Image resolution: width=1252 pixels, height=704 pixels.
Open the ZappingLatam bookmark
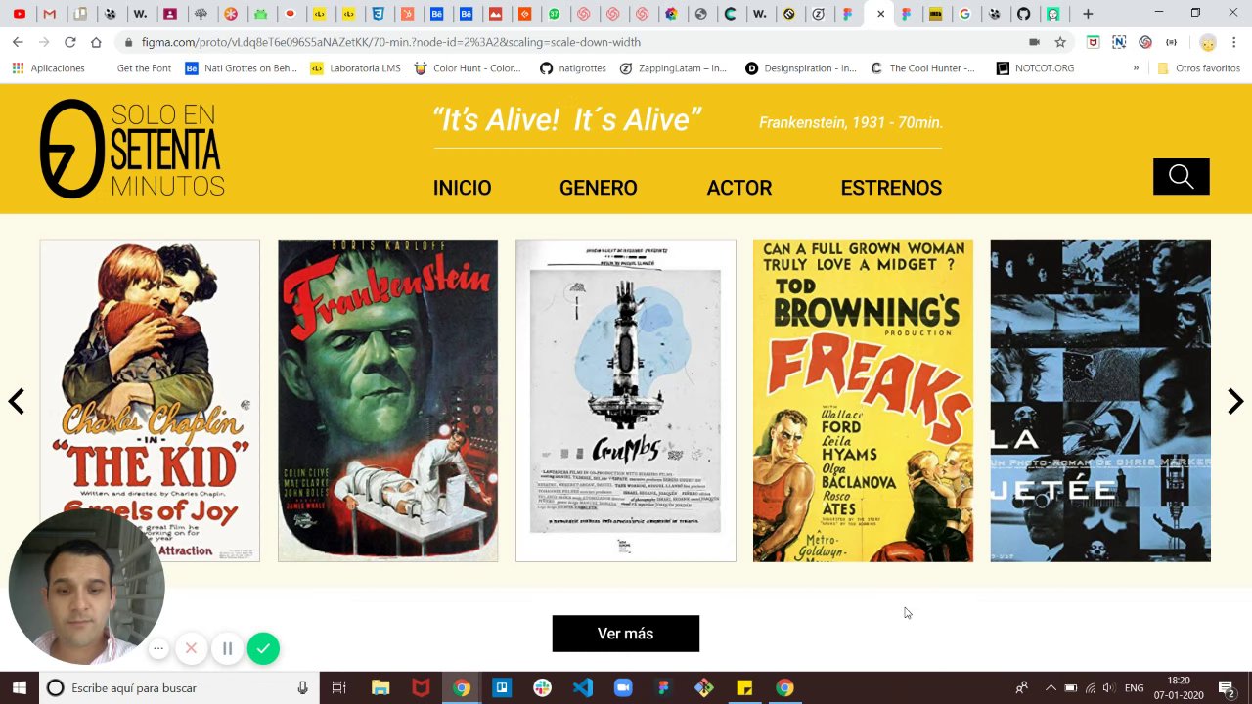pyautogui.click(x=674, y=68)
